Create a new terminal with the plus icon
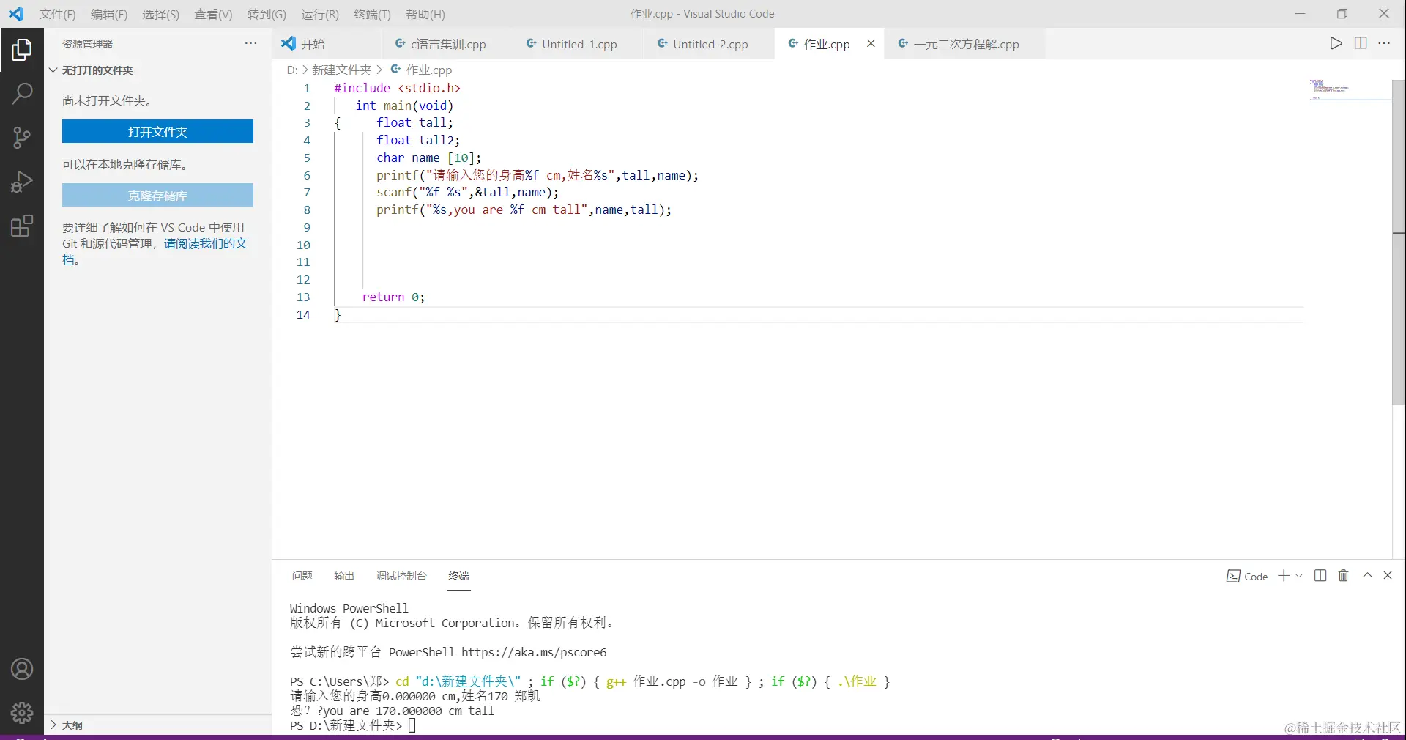 1284,576
